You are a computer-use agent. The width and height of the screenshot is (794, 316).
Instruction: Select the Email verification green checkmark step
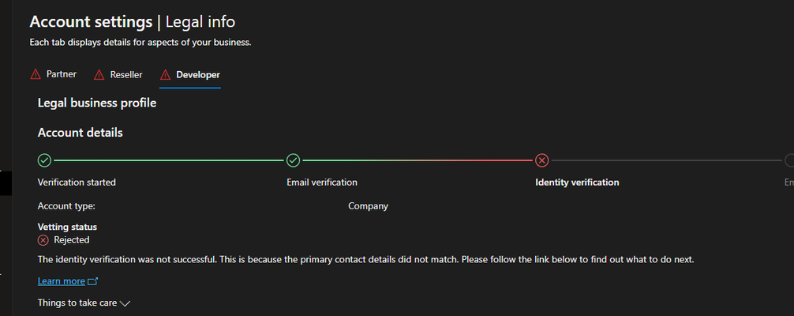click(293, 161)
